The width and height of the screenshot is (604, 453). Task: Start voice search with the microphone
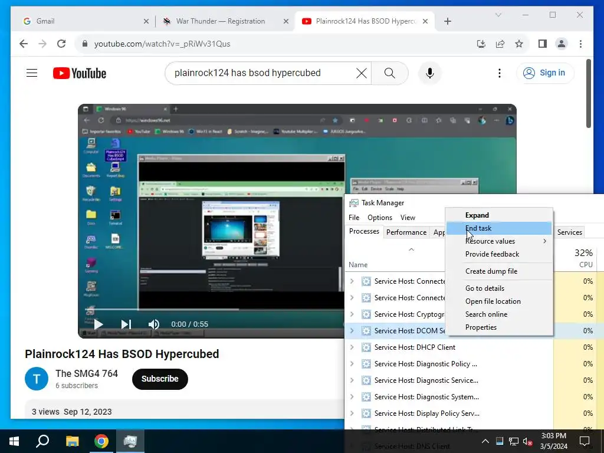click(x=430, y=73)
